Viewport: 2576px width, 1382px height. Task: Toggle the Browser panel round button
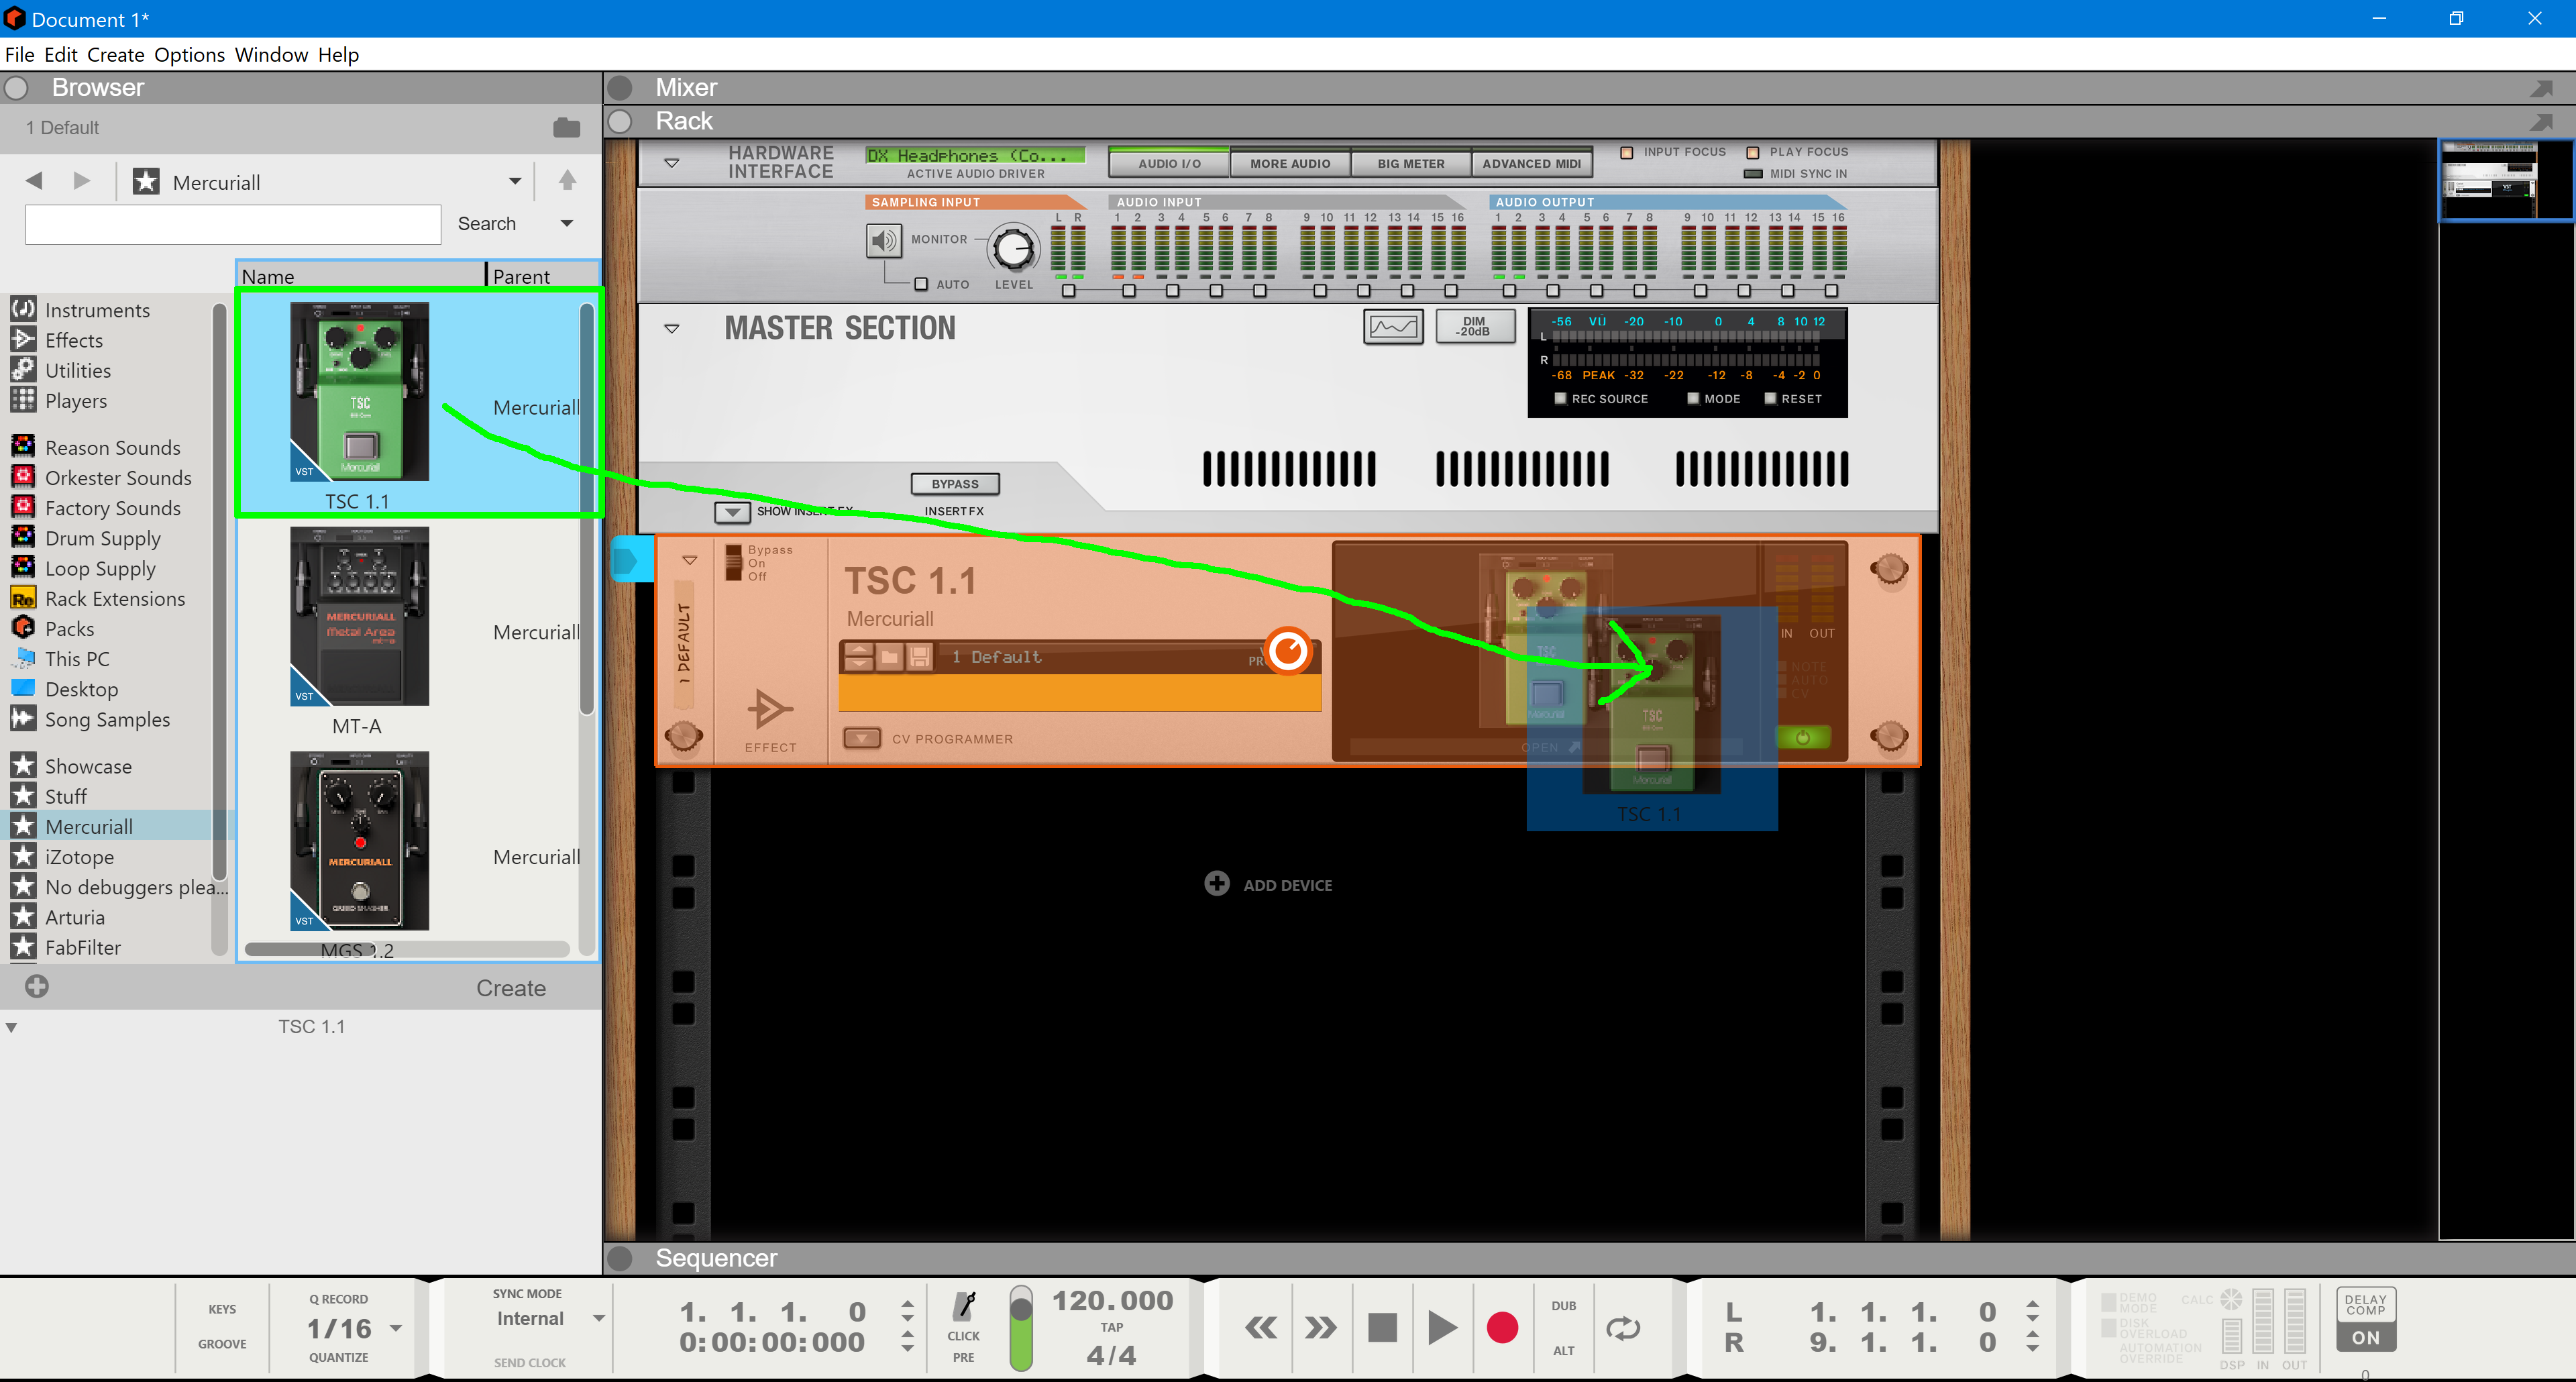17,88
